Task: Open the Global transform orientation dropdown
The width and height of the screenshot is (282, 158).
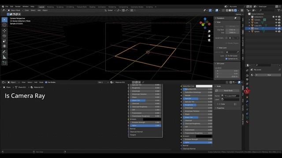Action: coord(110,11)
